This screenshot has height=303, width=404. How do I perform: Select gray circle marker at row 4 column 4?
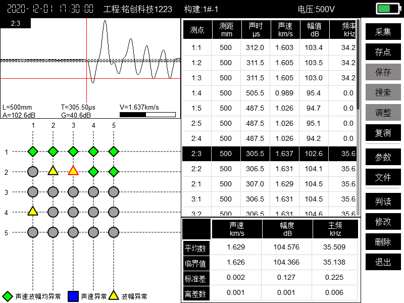tap(93, 212)
